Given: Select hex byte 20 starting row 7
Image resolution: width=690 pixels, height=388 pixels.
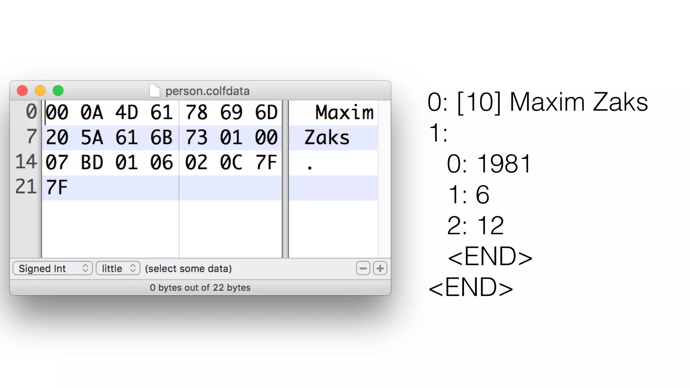Looking at the screenshot, I should point(57,138).
